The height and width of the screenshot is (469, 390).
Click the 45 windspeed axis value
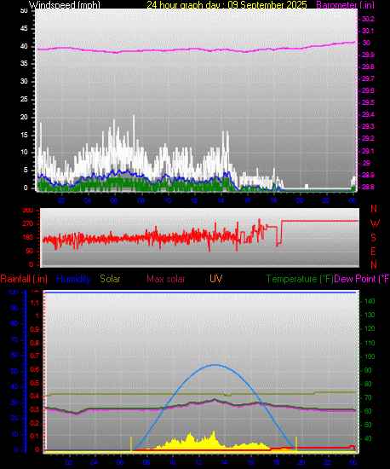24,28
